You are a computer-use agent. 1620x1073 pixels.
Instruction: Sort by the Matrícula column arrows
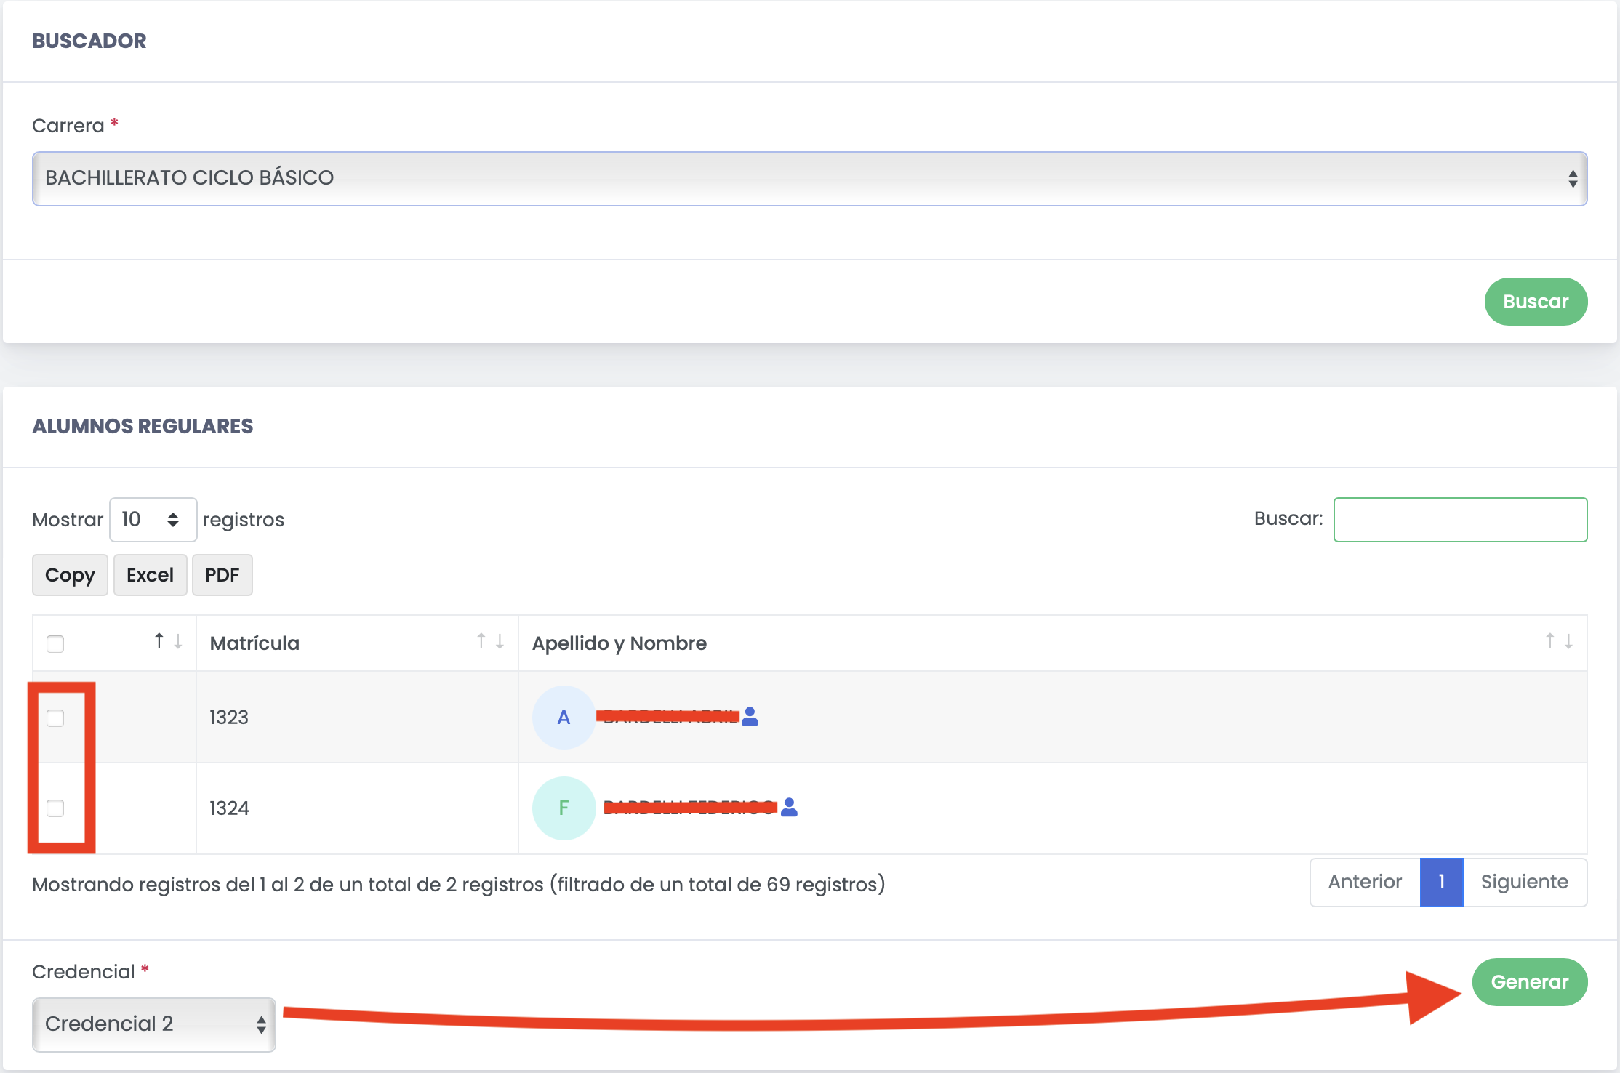click(x=490, y=641)
